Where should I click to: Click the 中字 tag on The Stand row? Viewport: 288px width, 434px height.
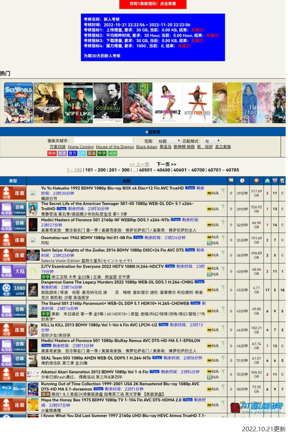(46, 314)
